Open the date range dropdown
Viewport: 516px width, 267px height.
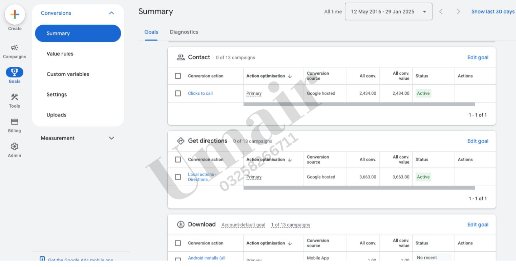pyautogui.click(x=388, y=12)
